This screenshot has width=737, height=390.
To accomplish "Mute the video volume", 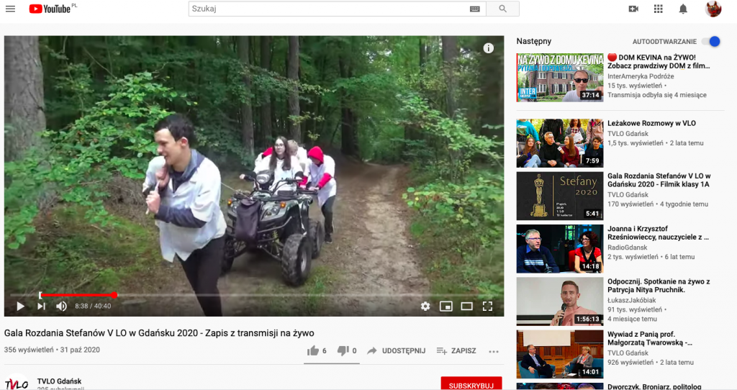I will (61, 306).
